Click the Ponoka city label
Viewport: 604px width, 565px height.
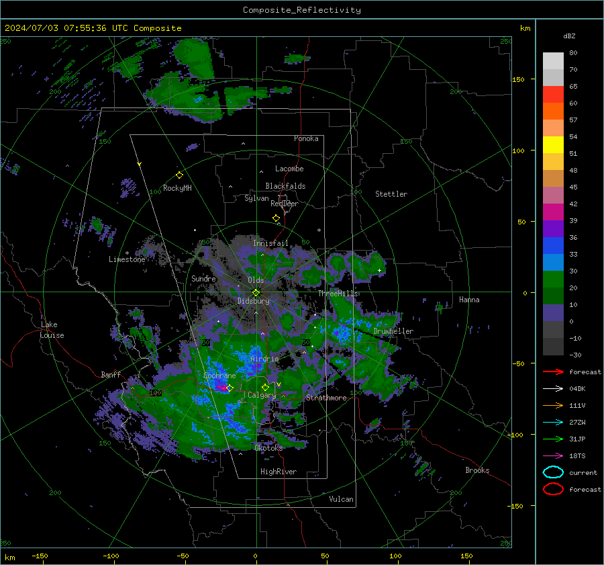point(306,138)
